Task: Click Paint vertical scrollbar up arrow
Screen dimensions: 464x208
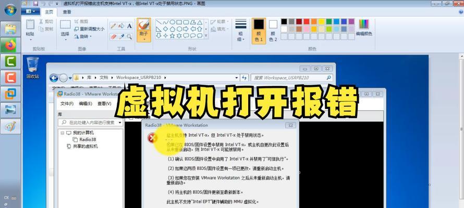Action: 461,57
